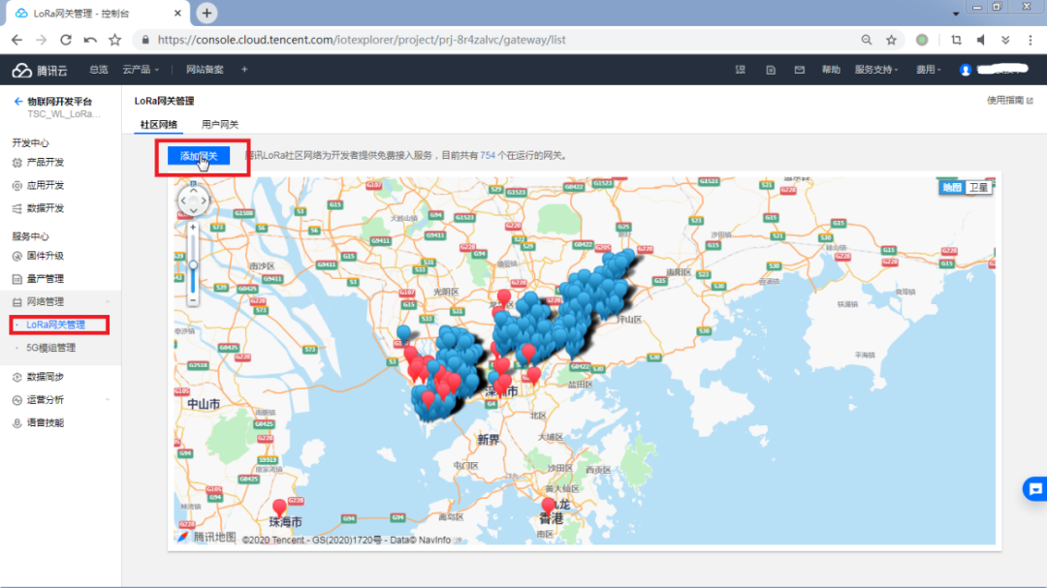Click the 添加网关 button
The height and width of the screenshot is (588, 1047).
point(199,156)
